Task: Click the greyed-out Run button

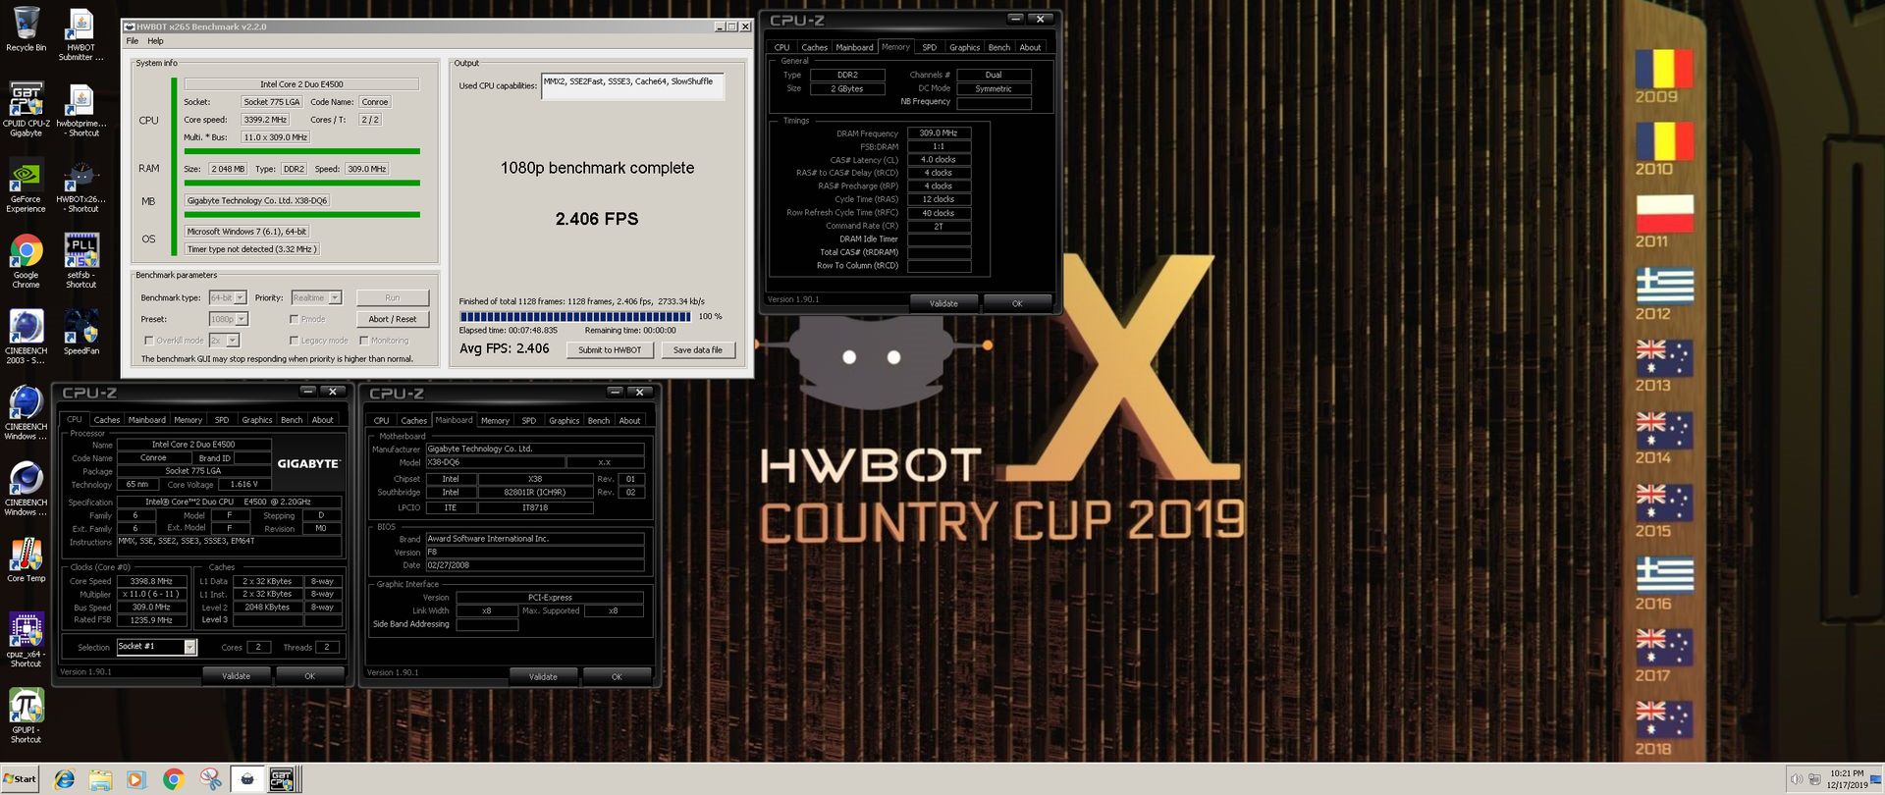Action: [x=393, y=297]
